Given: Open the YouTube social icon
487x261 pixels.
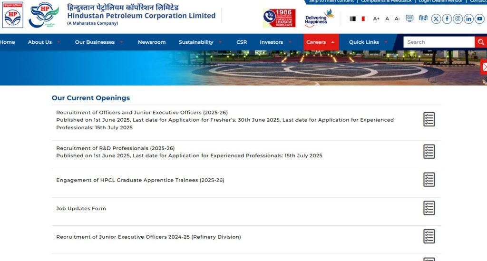Looking at the screenshot, I should point(479,19).
